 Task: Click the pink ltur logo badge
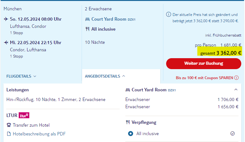24,115
